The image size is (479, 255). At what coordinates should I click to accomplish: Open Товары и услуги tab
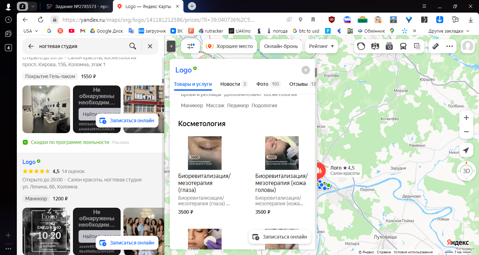pyautogui.click(x=193, y=84)
